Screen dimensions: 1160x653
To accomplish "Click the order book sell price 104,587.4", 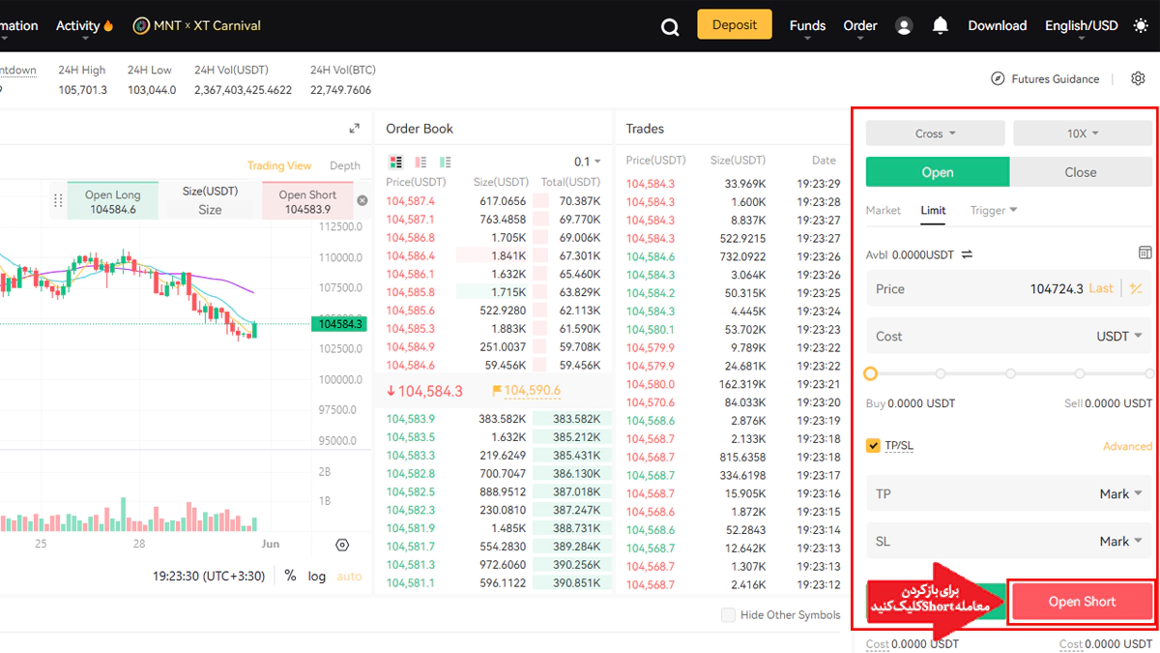I will pyautogui.click(x=411, y=201).
